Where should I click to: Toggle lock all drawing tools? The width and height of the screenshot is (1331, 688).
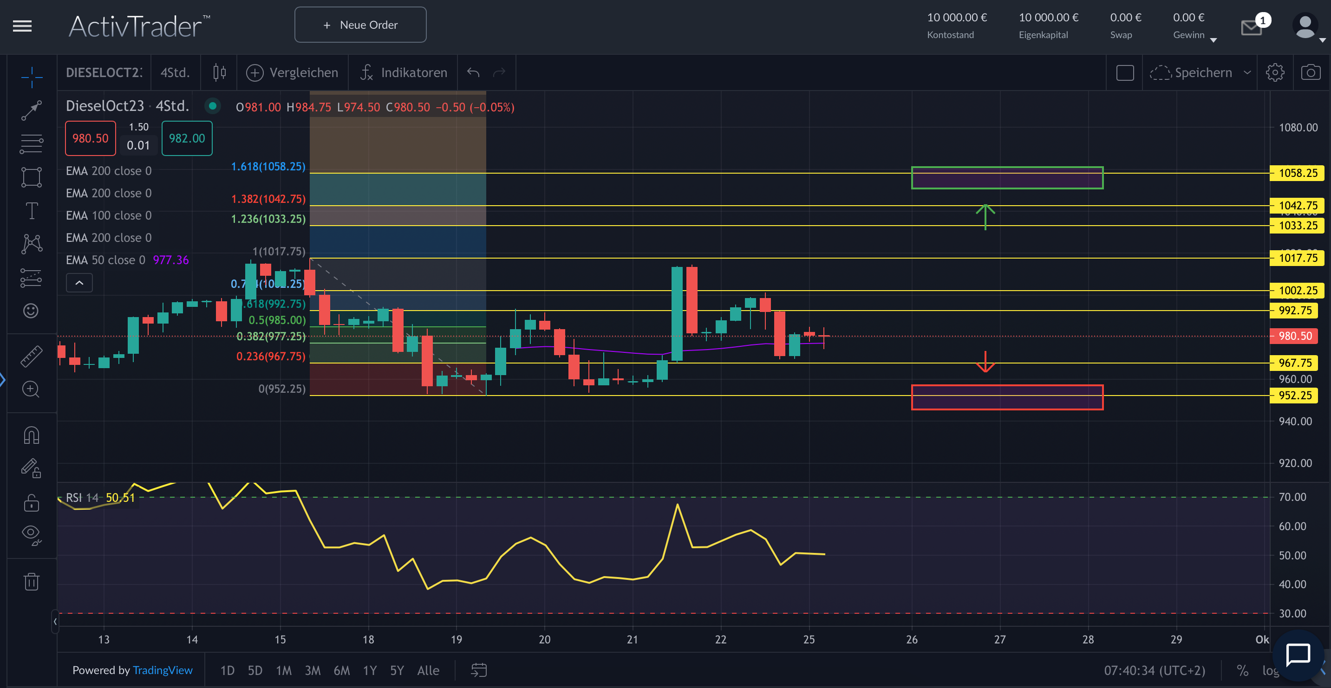click(x=32, y=502)
